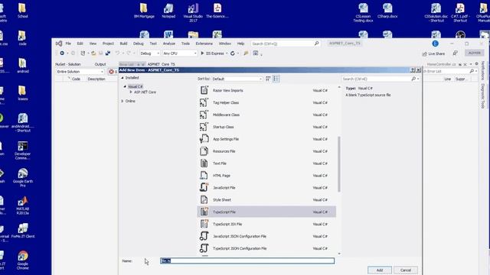Viewport: 490px width, 275px height.
Task: Collapse the Installed tree node
Action: pos(122,78)
